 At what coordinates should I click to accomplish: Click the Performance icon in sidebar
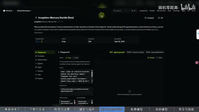[36, 60]
